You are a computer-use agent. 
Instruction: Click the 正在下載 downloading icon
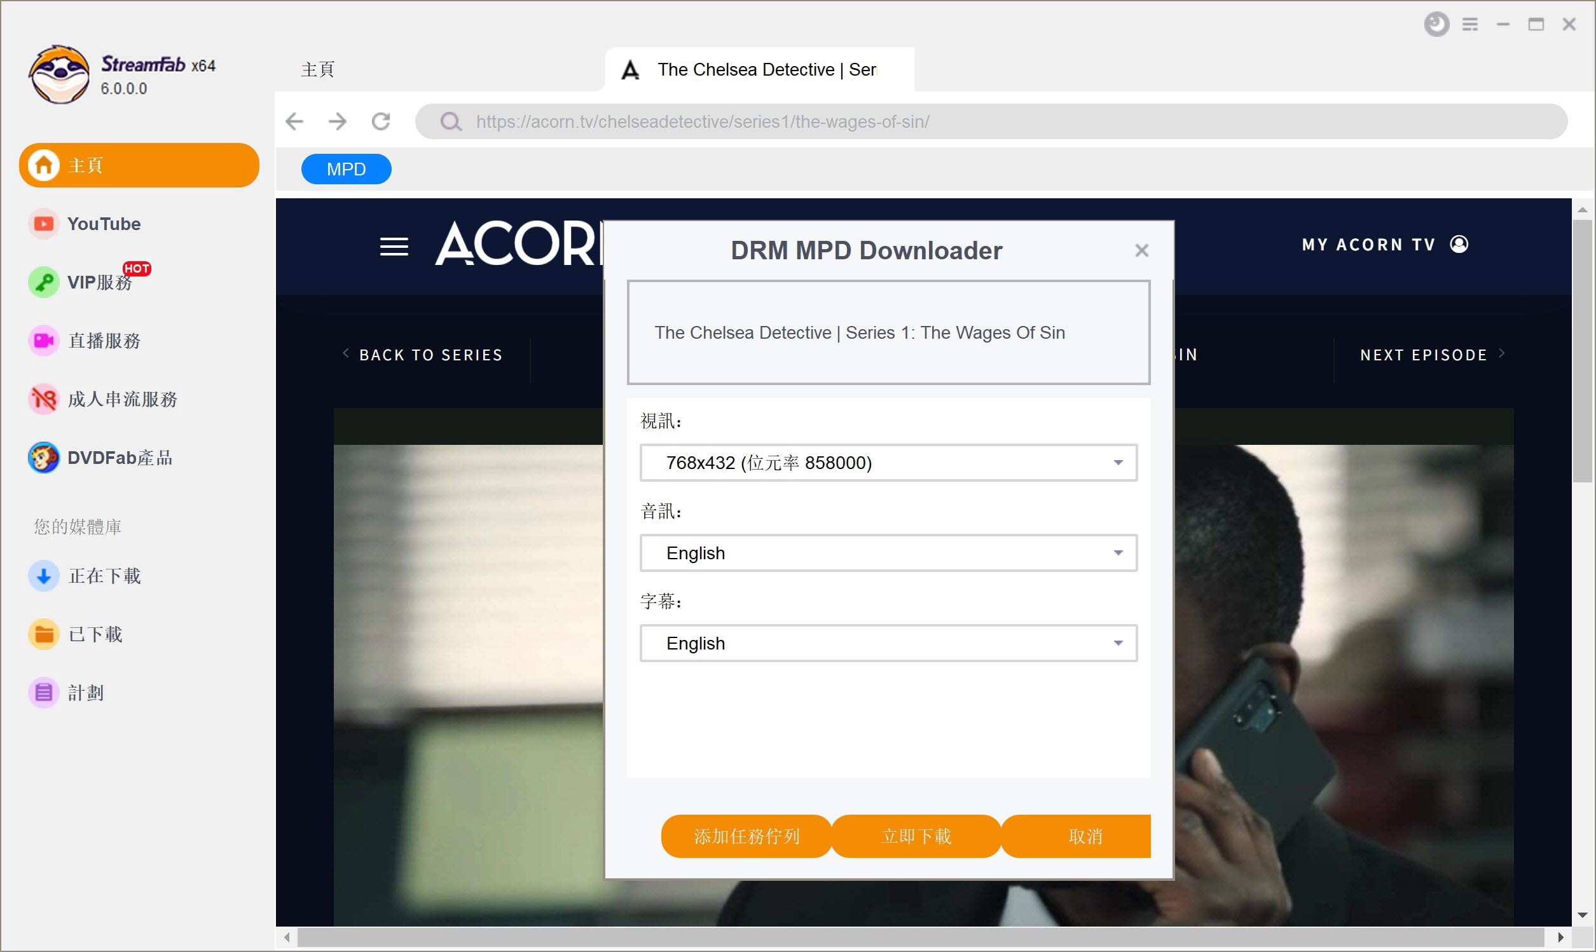pyautogui.click(x=44, y=576)
